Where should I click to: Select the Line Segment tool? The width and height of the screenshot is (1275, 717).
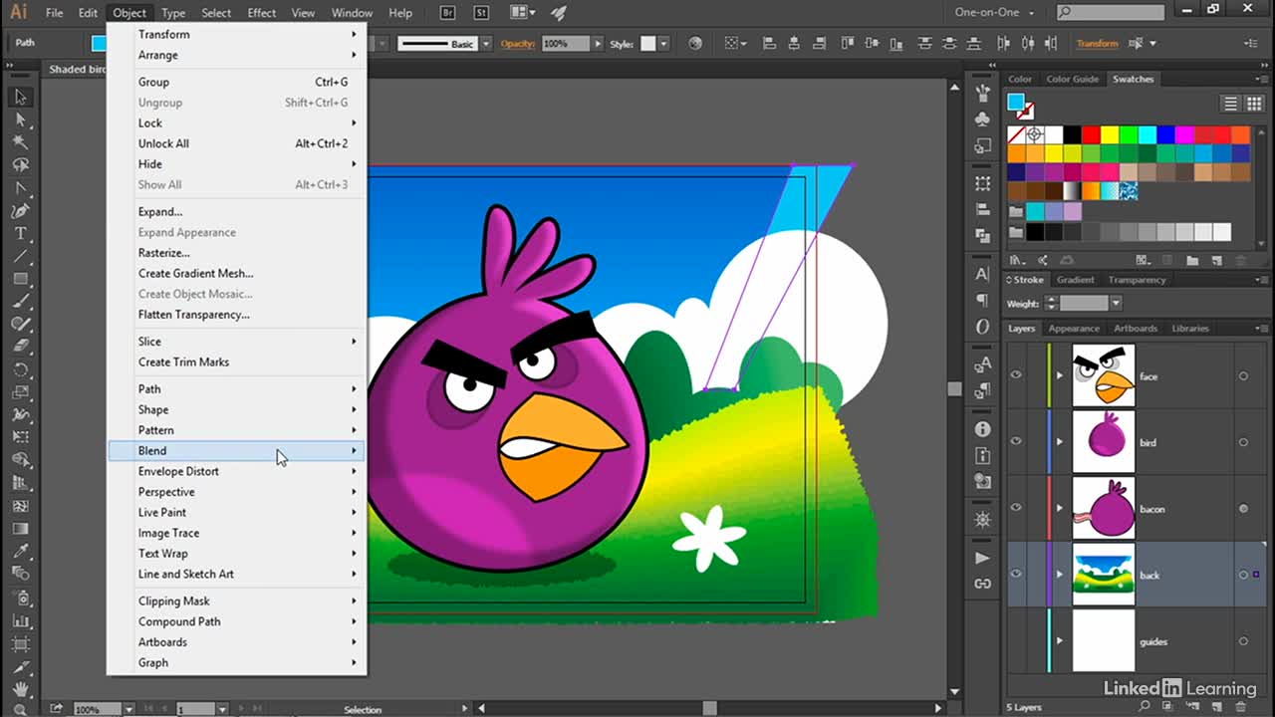click(x=20, y=256)
